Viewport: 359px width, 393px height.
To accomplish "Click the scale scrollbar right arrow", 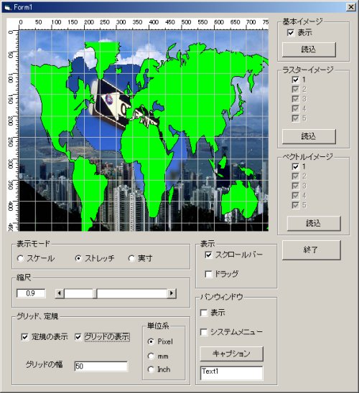I will [x=172, y=293].
